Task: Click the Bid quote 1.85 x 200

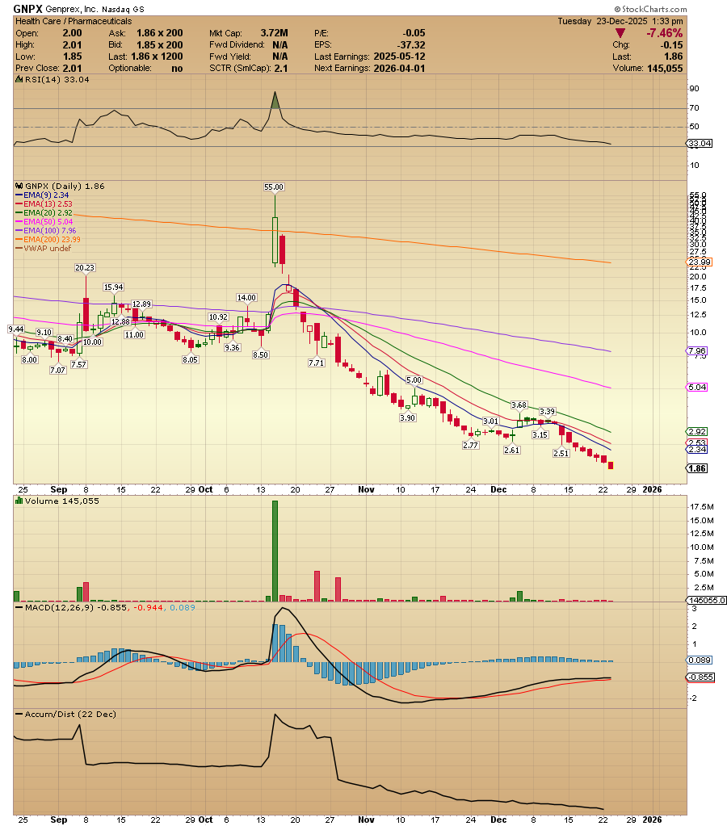Action: [x=160, y=45]
